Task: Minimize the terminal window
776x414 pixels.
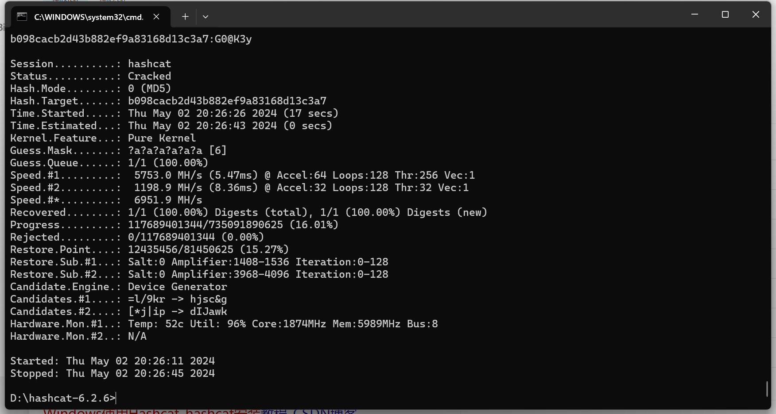Action: [695, 15]
